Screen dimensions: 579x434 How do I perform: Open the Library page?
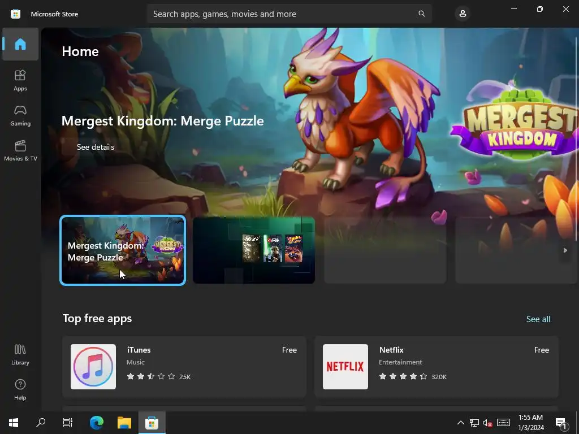point(20,355)
